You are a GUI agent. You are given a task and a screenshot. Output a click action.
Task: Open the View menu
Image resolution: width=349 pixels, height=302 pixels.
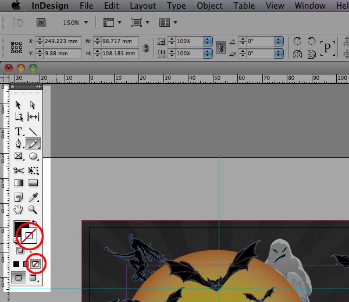[x=275, y=6]
